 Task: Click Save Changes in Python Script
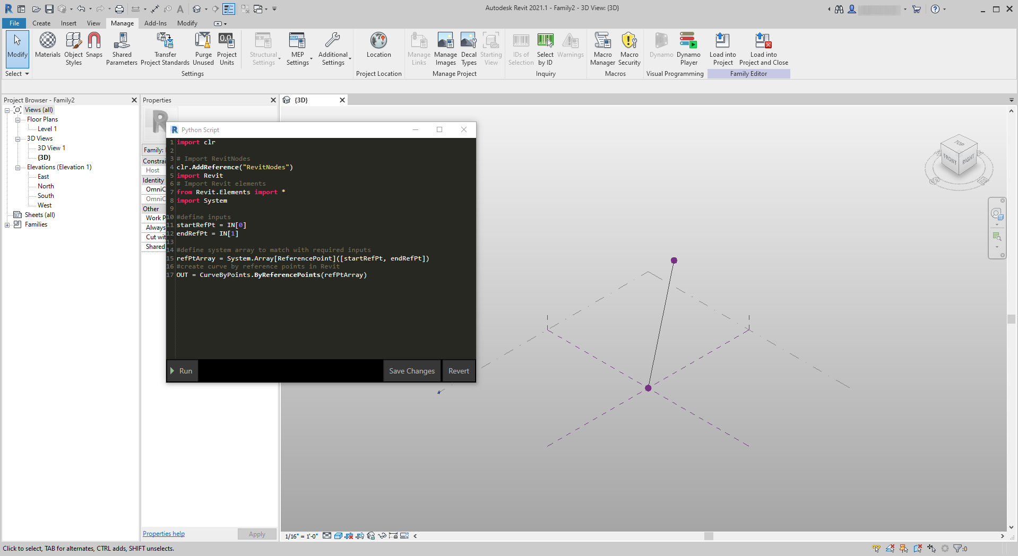[x=411, y=371]
